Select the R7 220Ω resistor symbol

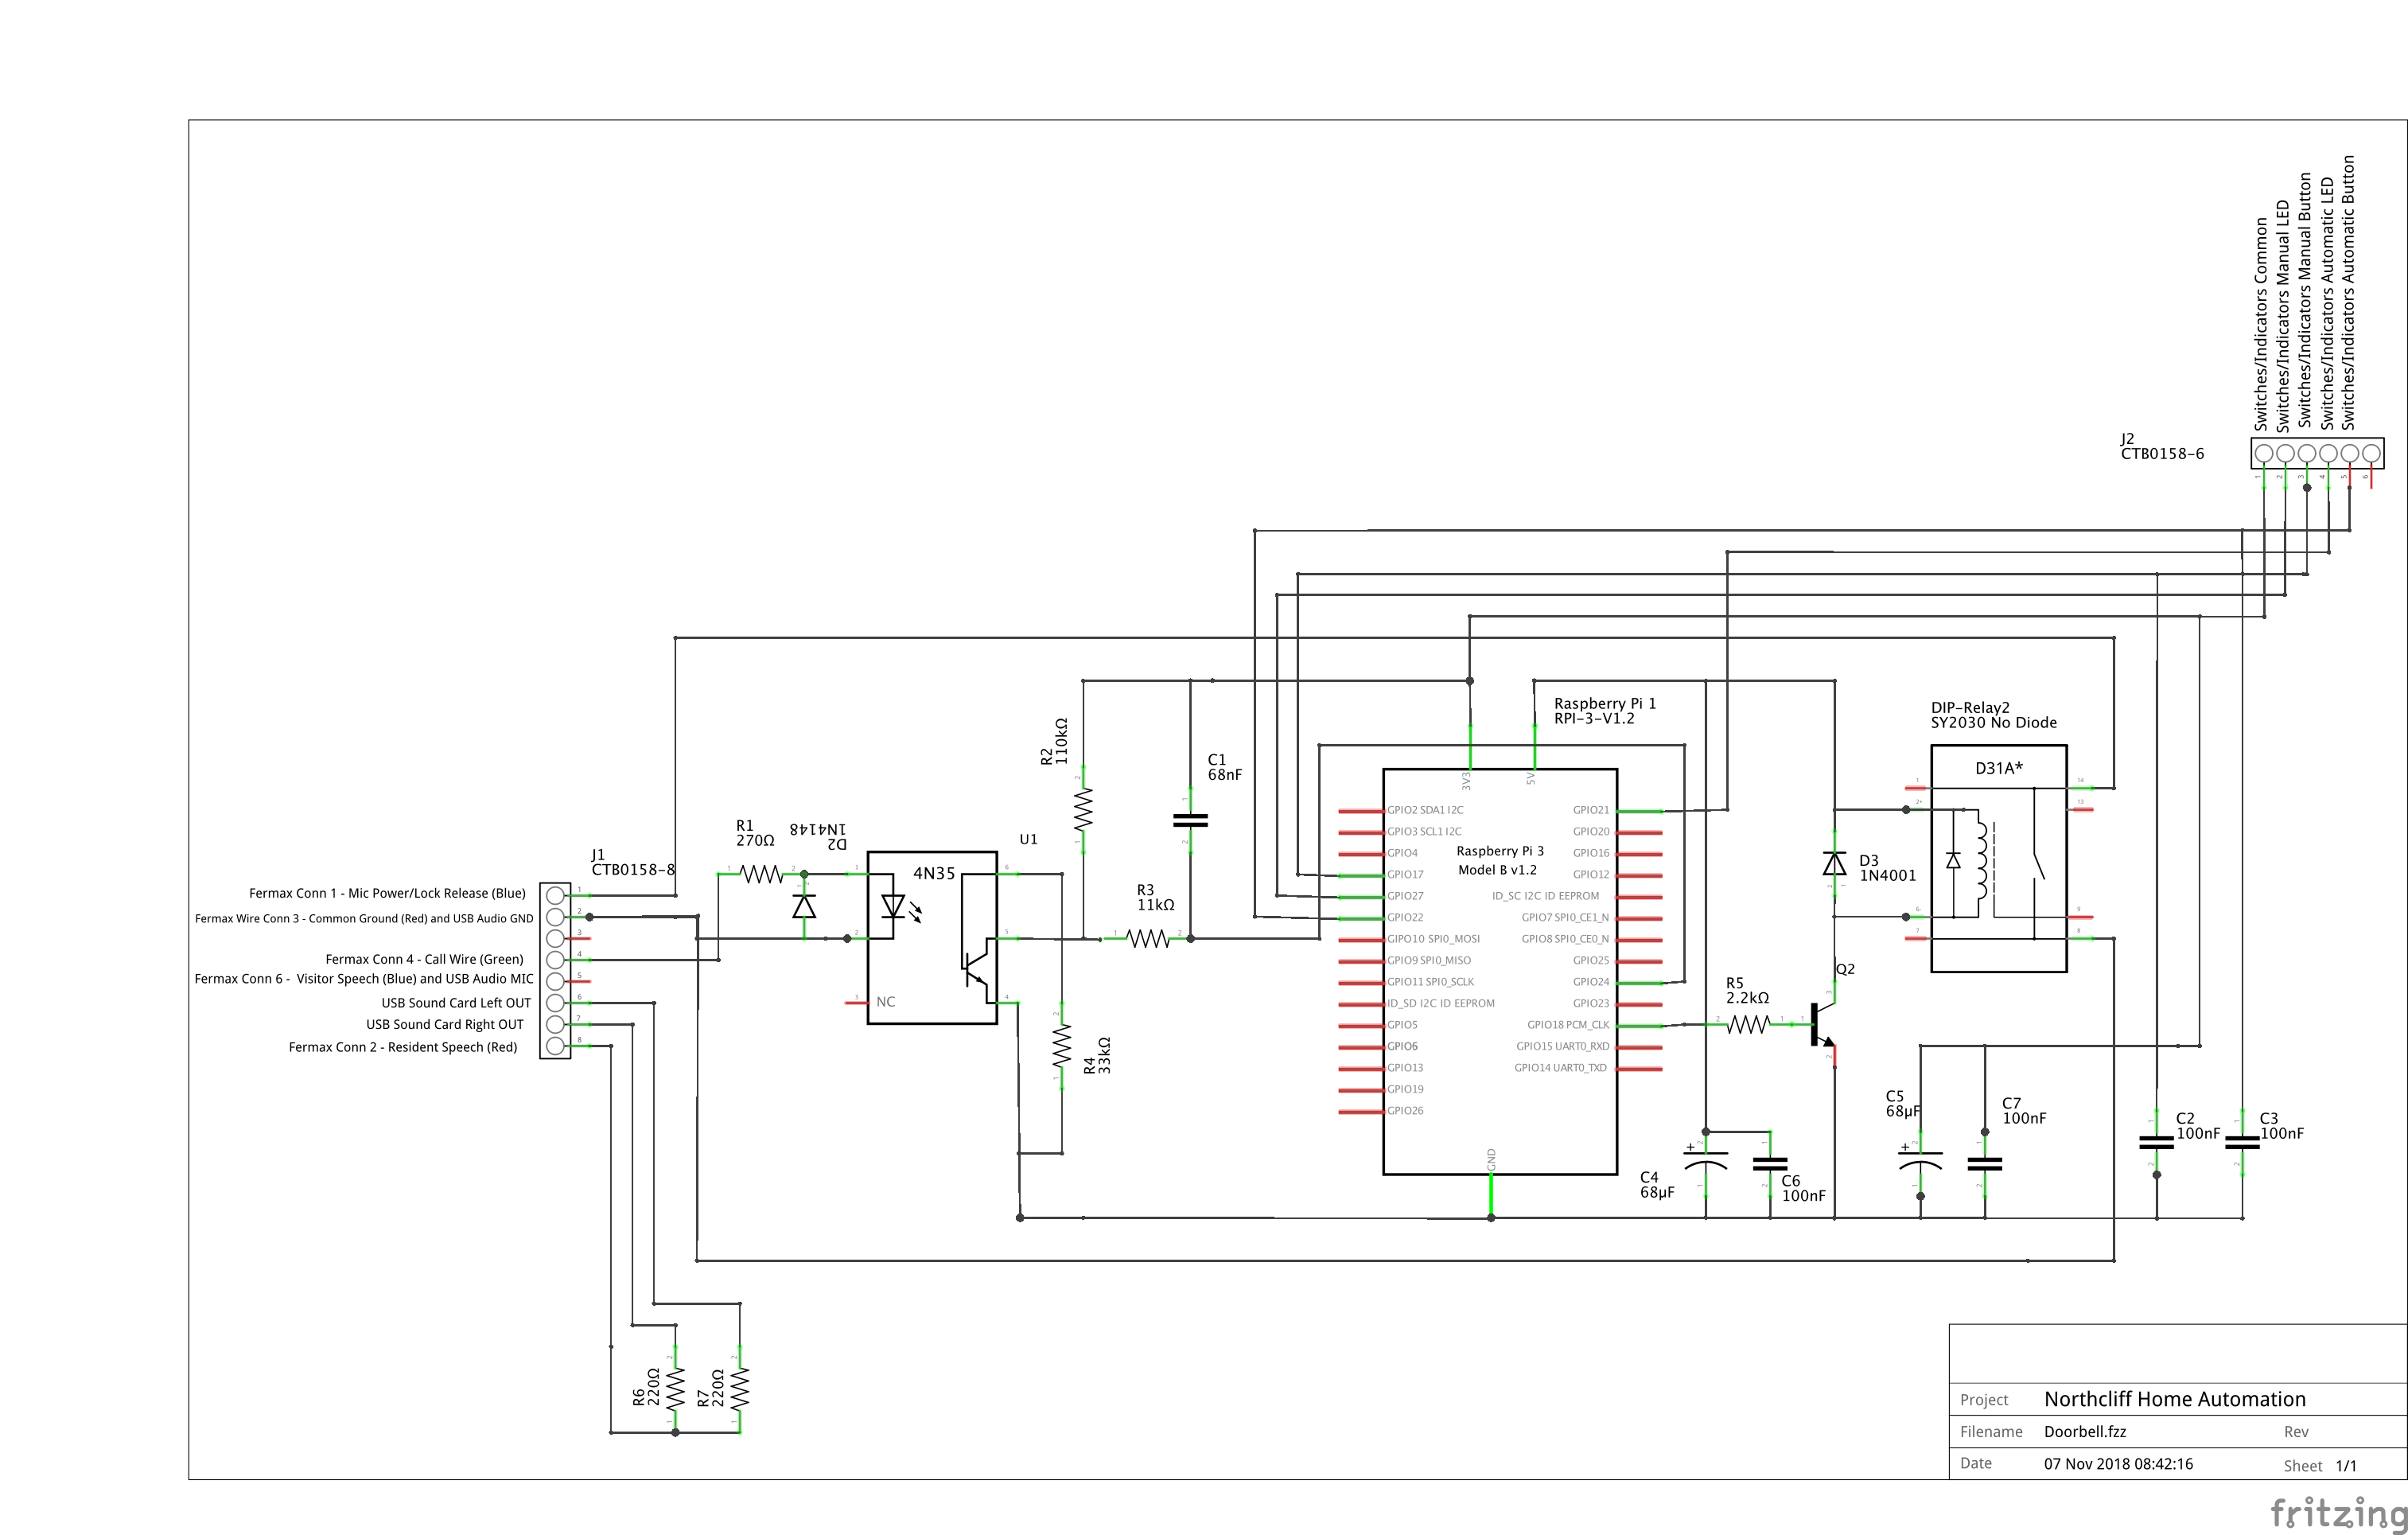click(739, 1389)
